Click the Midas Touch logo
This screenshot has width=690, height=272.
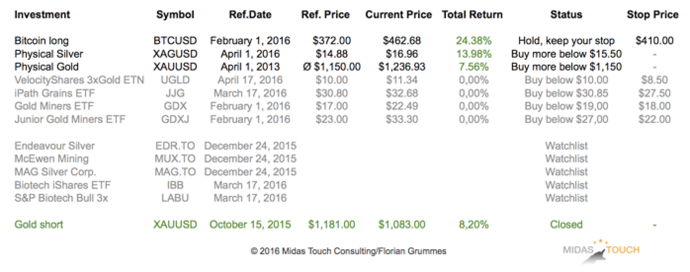pos(601,250)
